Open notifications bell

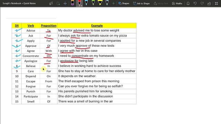(x=188, y=3)
